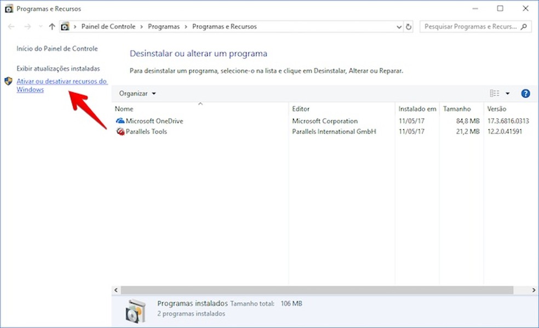
Task: Open the view options dropdown arrow
Action: point(508,93)
